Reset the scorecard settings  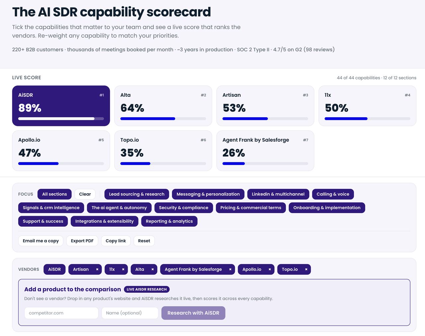click(x=144, y=241)
